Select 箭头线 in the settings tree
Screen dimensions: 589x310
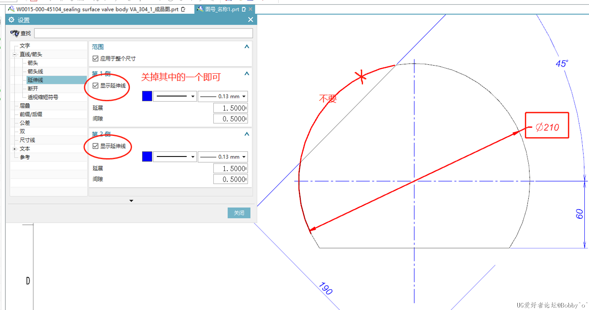tap(35, 72)
